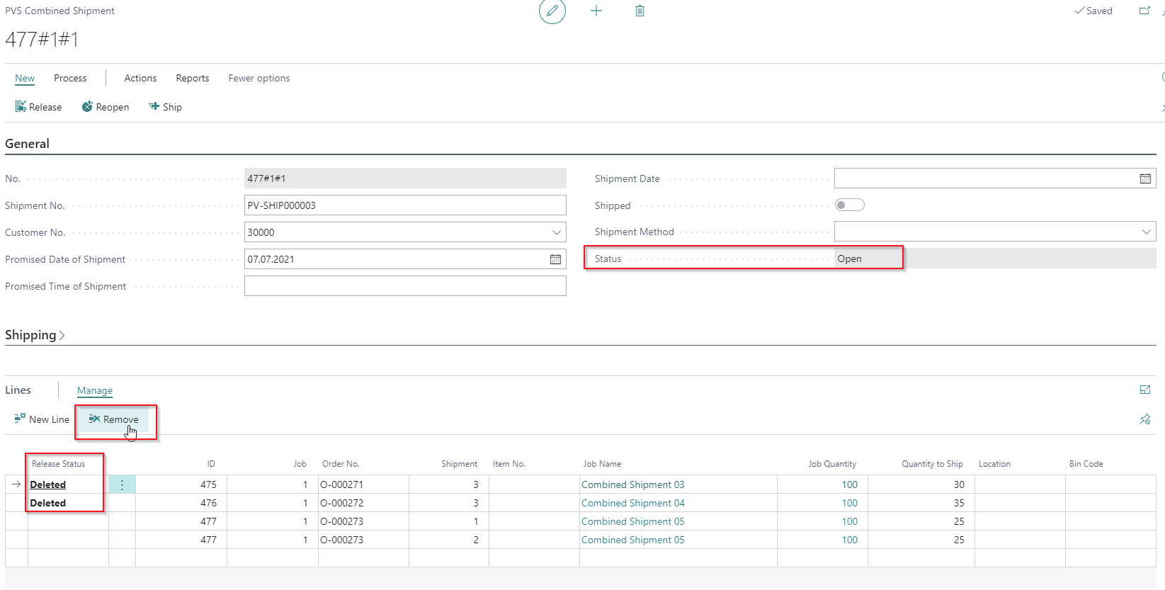Click the personalize pin icon in Lines

click(x=1145, y=419)
